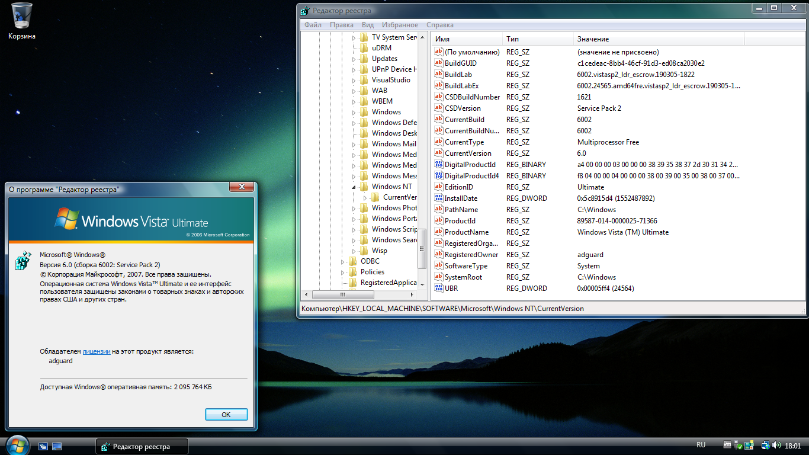This screenshot has width=809, height=455.
Task: Click the VMware tools tray icon
Action: tap(728, 445)
